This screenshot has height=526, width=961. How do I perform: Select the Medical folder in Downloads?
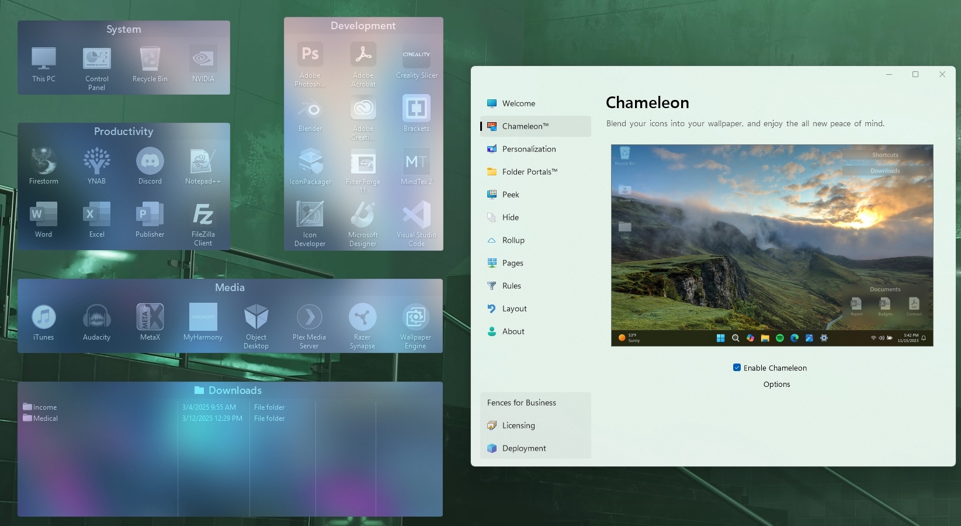pos(40,418)
